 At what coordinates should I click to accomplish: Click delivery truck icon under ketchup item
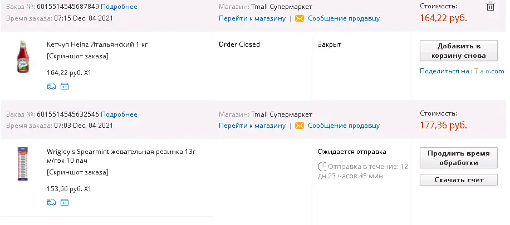(51, 86)
